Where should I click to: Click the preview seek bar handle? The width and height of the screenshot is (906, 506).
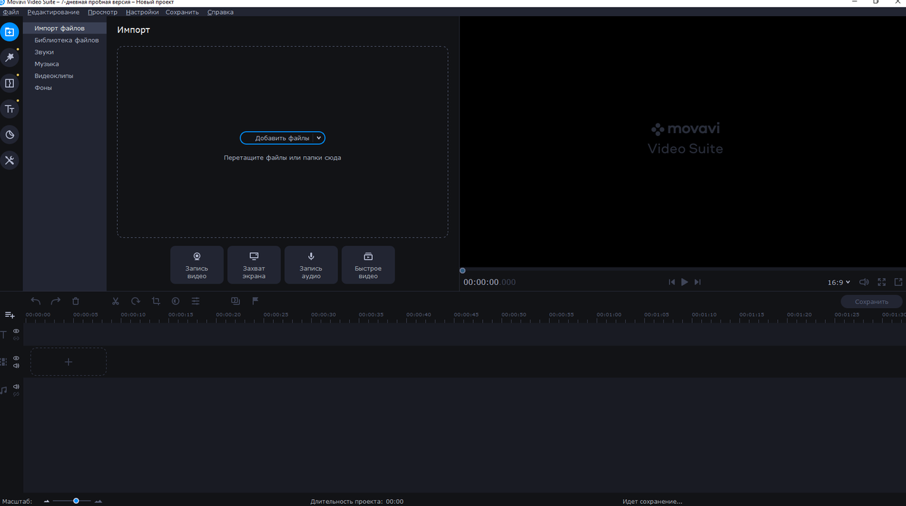pyautogui.click(x=462, y=270)
